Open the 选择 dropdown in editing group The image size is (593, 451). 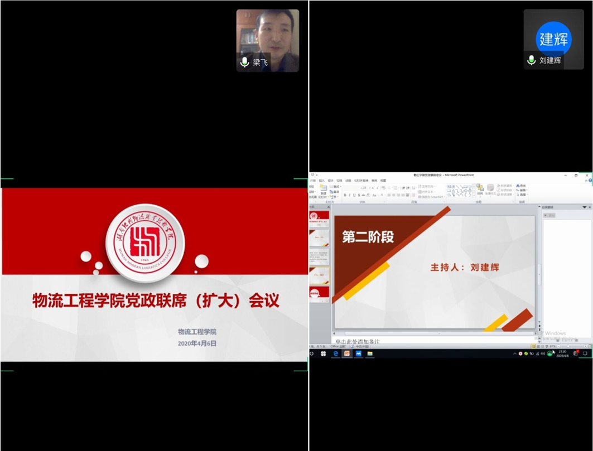(x=522, y=195)
